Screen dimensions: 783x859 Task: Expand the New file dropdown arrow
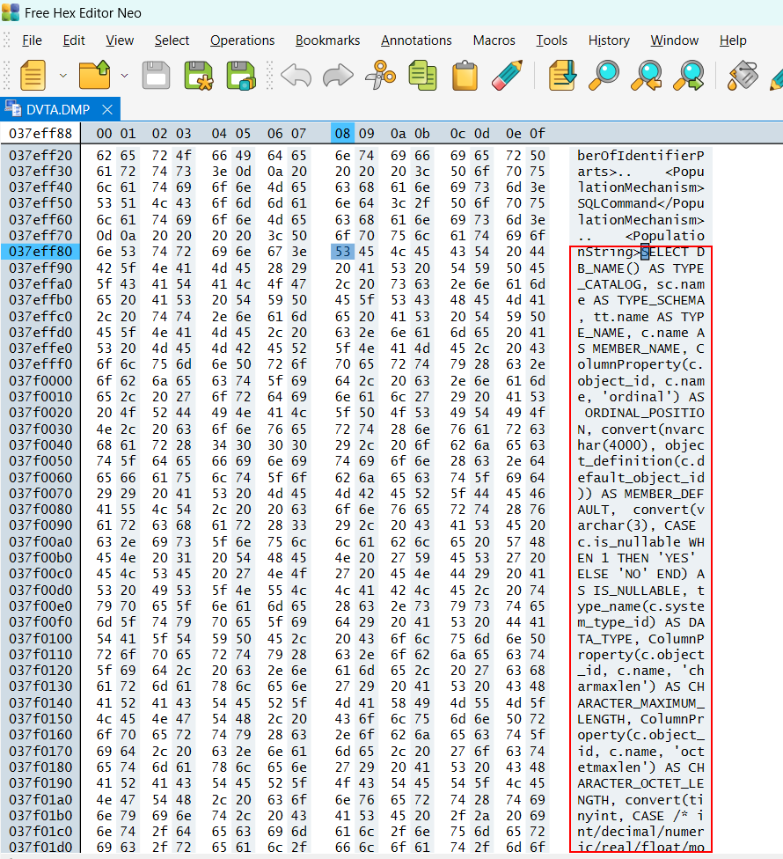click(x=62, y=76)
